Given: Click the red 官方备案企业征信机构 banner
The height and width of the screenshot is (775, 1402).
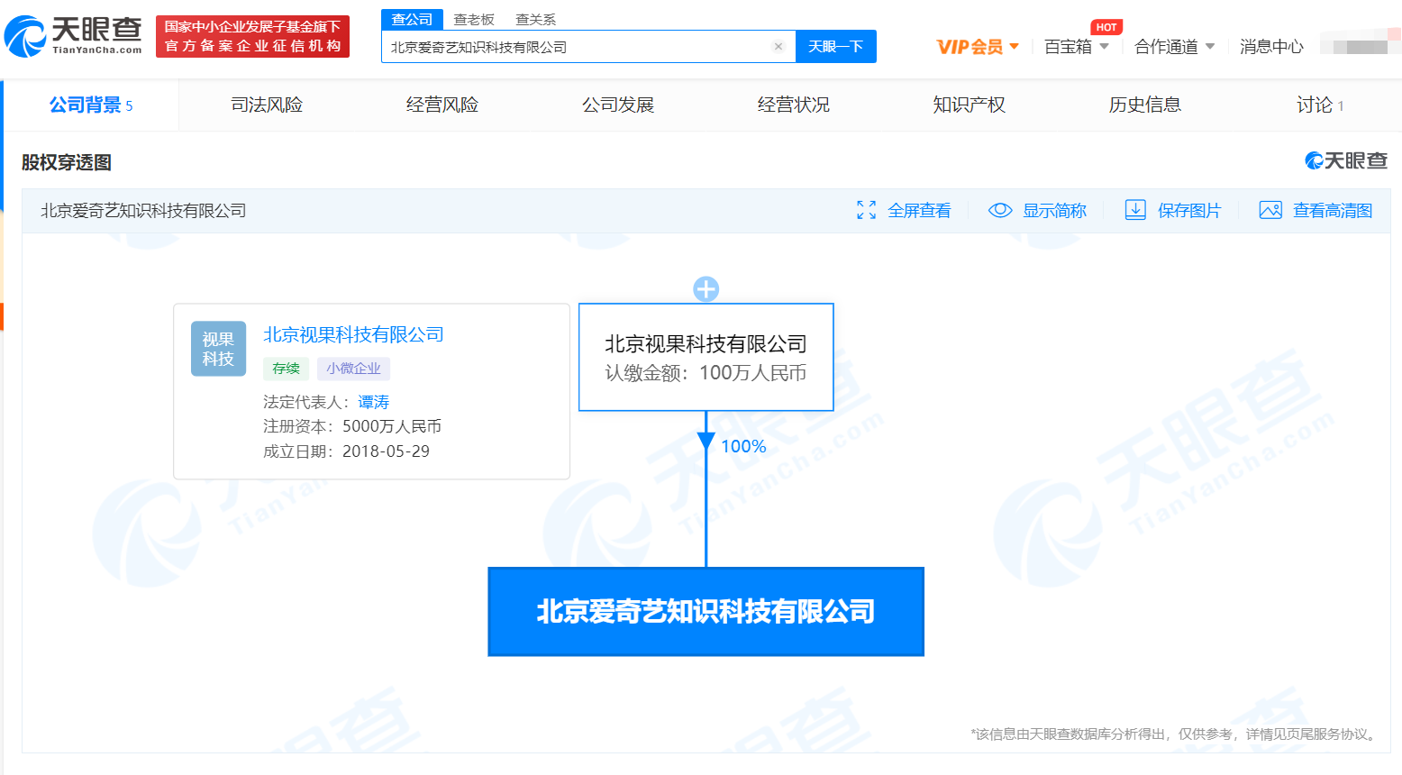Looking at the screenshot, I should pyautogui.click(x=252, y=36).
